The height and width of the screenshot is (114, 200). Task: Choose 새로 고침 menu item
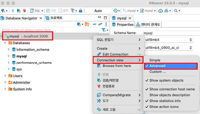[x=119, y=109]
